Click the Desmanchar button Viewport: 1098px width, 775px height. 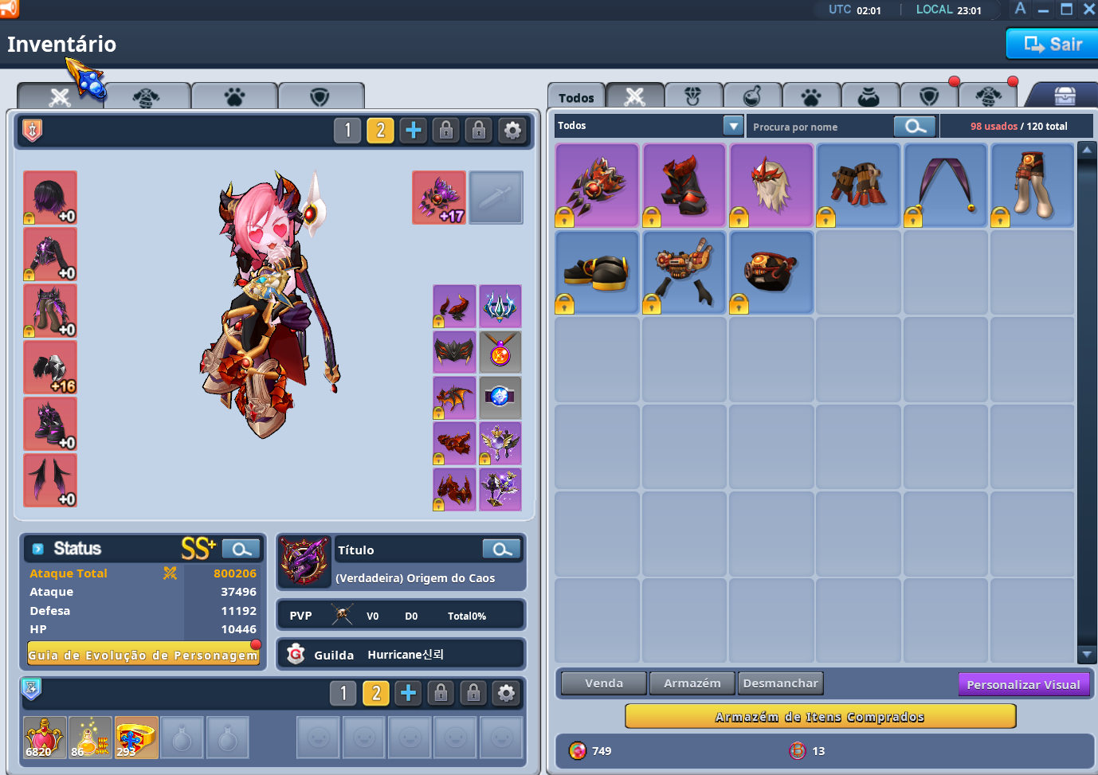pyautogui.click(x=781, y=683)
